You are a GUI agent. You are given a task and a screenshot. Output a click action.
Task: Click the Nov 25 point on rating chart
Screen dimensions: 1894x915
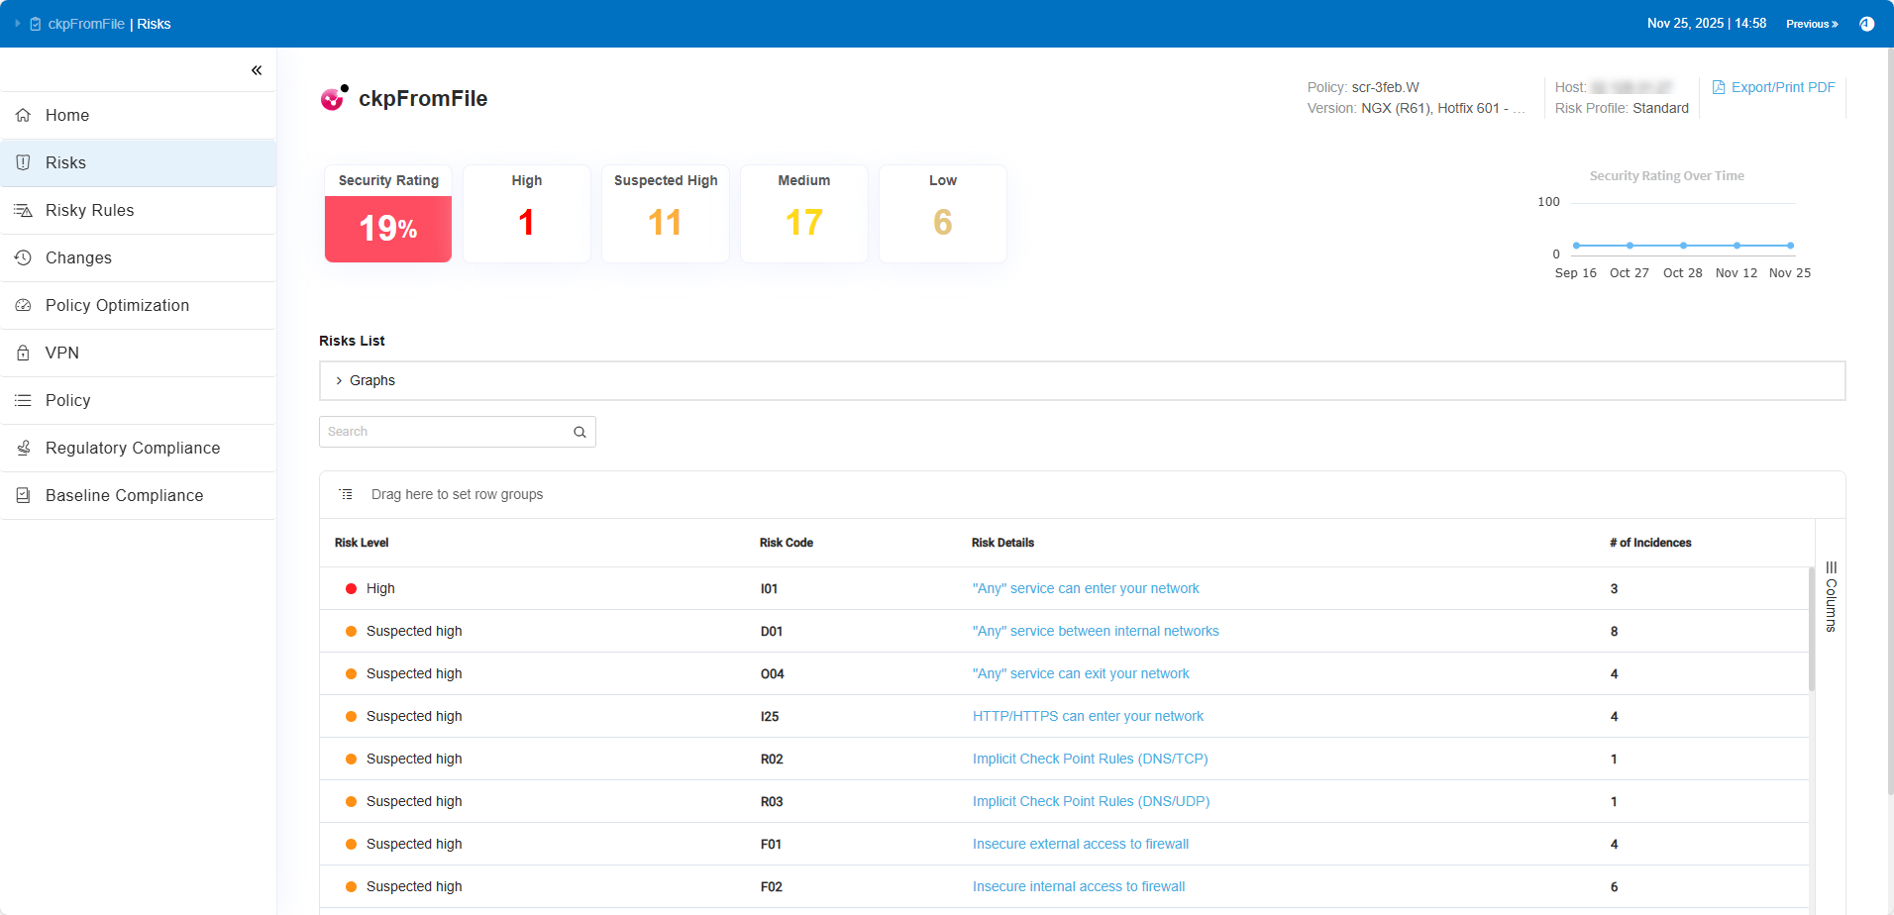pyautogui.click(x=1790, y=246)
